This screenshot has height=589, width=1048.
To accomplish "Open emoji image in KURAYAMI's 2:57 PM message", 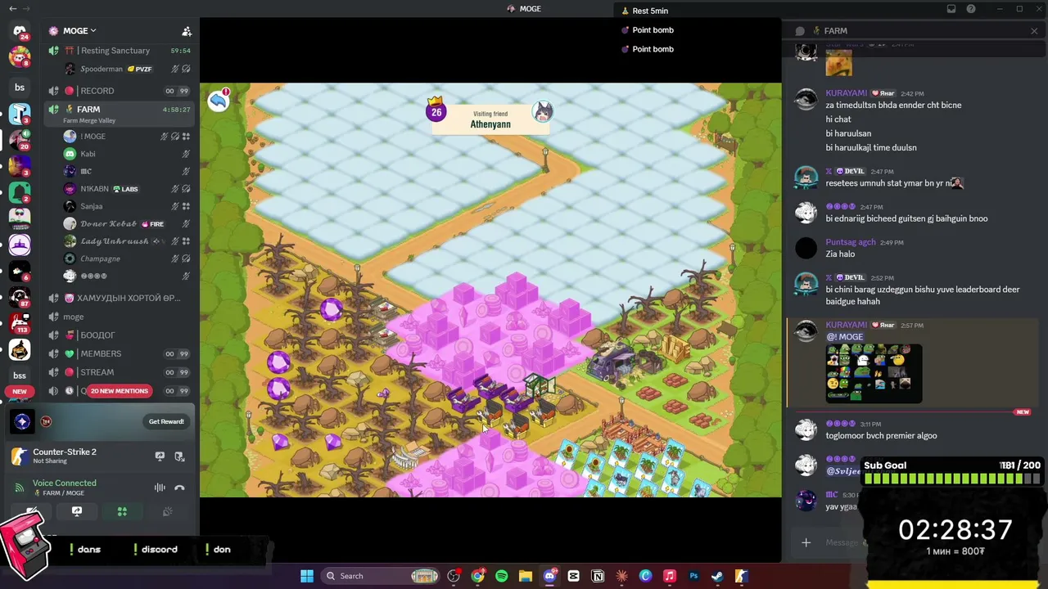I will (x=874, y=373).
